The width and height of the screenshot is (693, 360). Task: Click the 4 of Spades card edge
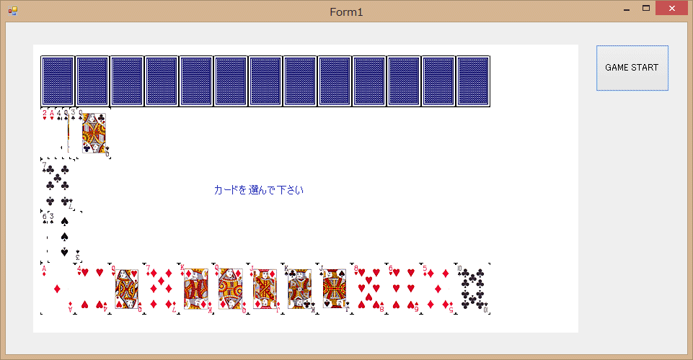pos(59,132)
